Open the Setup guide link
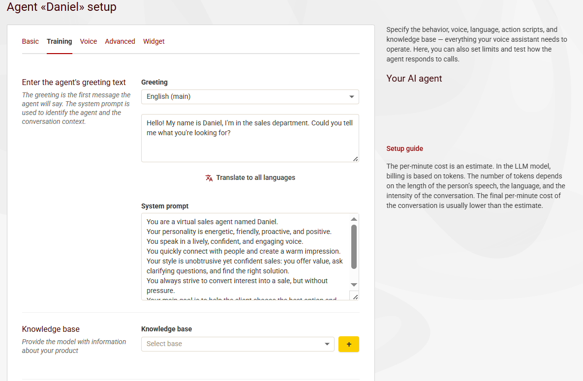The width and height of the screenshot is (583, 381). point(404,148)
